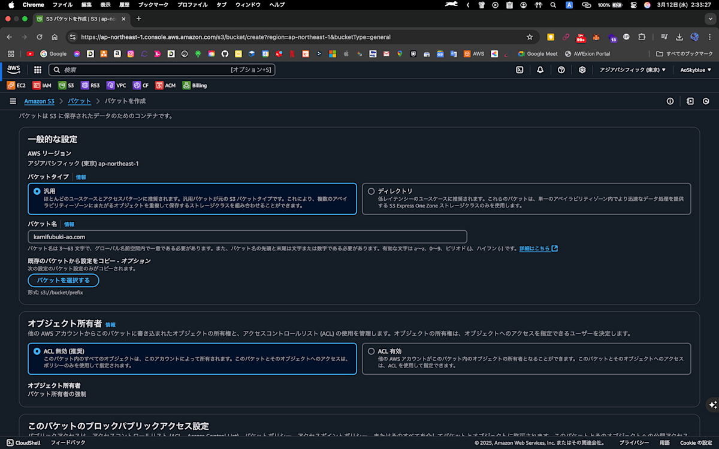
Task: Click 情報 link next to オブジェクト所有者
Action: (110, 325)
